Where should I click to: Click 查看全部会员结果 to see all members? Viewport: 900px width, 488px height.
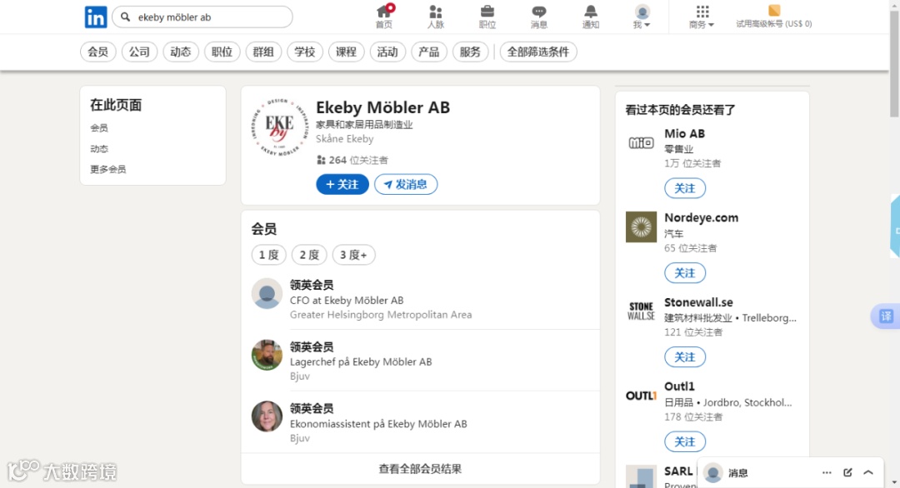tap(420, 469)
